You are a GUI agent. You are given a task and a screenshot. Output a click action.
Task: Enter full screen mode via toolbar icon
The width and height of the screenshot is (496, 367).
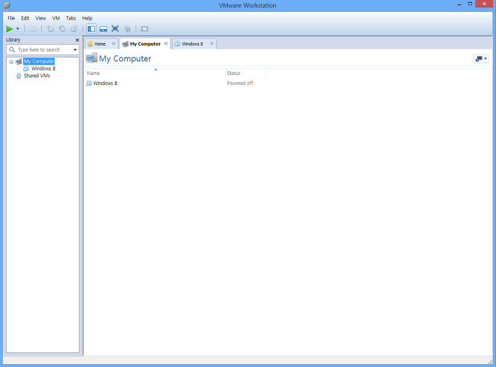tap(115, 29)
